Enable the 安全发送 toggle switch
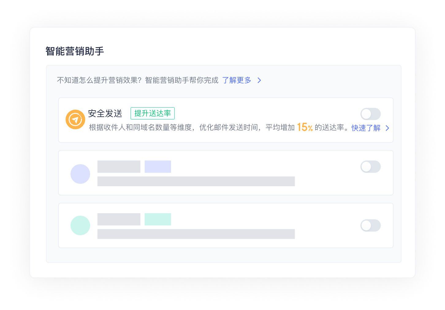 pyautogui.click(x=371, y=114)
